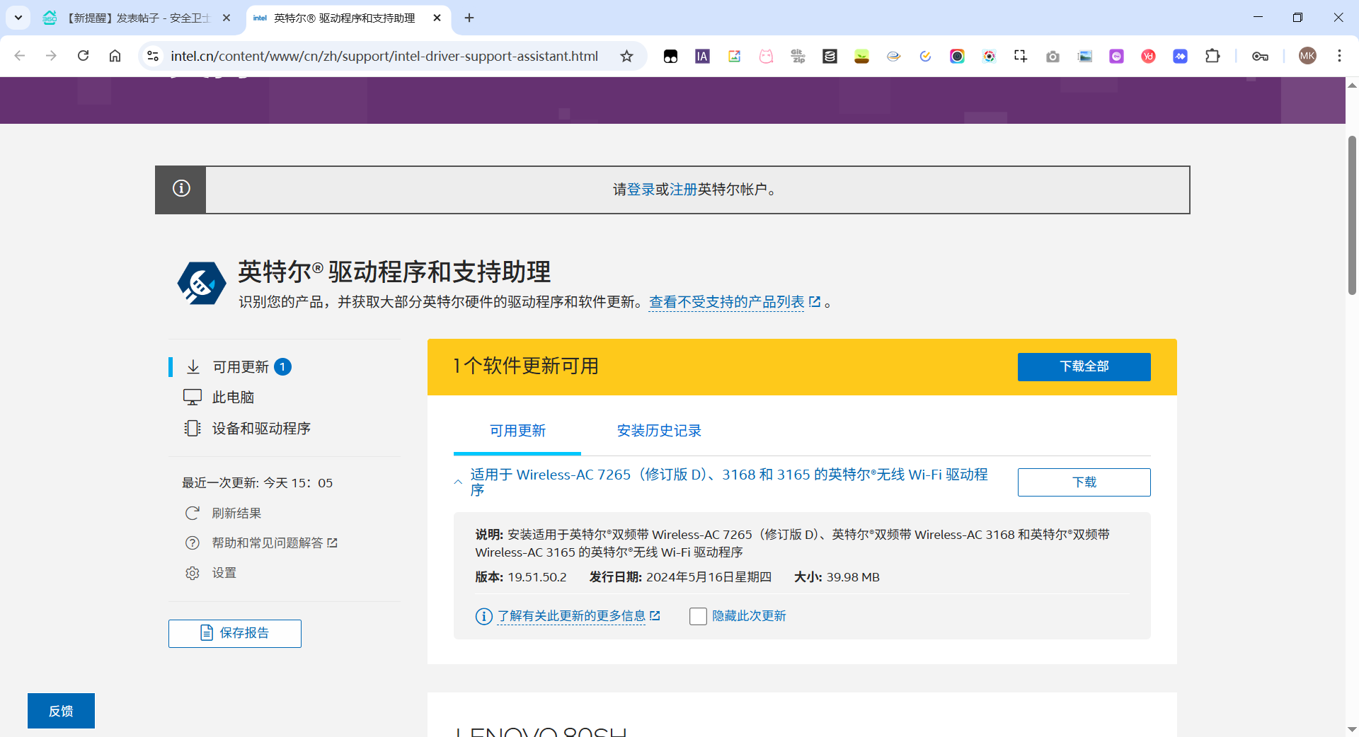Image resolution: width=1359 pixels, height=737 pixels.
Task: Switch to the 安装历史记录 tab
Action: [x=659, y=431]
